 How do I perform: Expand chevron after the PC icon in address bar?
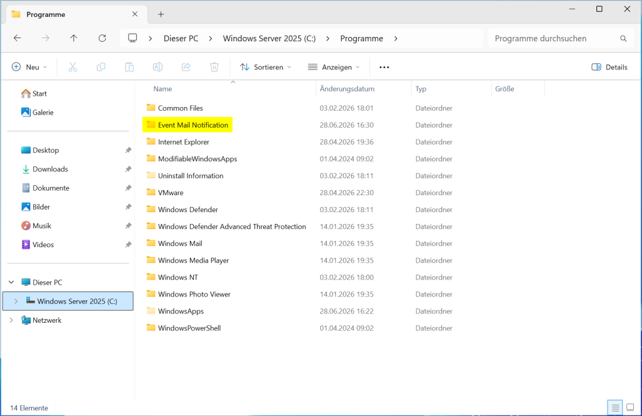coord(150,39)
